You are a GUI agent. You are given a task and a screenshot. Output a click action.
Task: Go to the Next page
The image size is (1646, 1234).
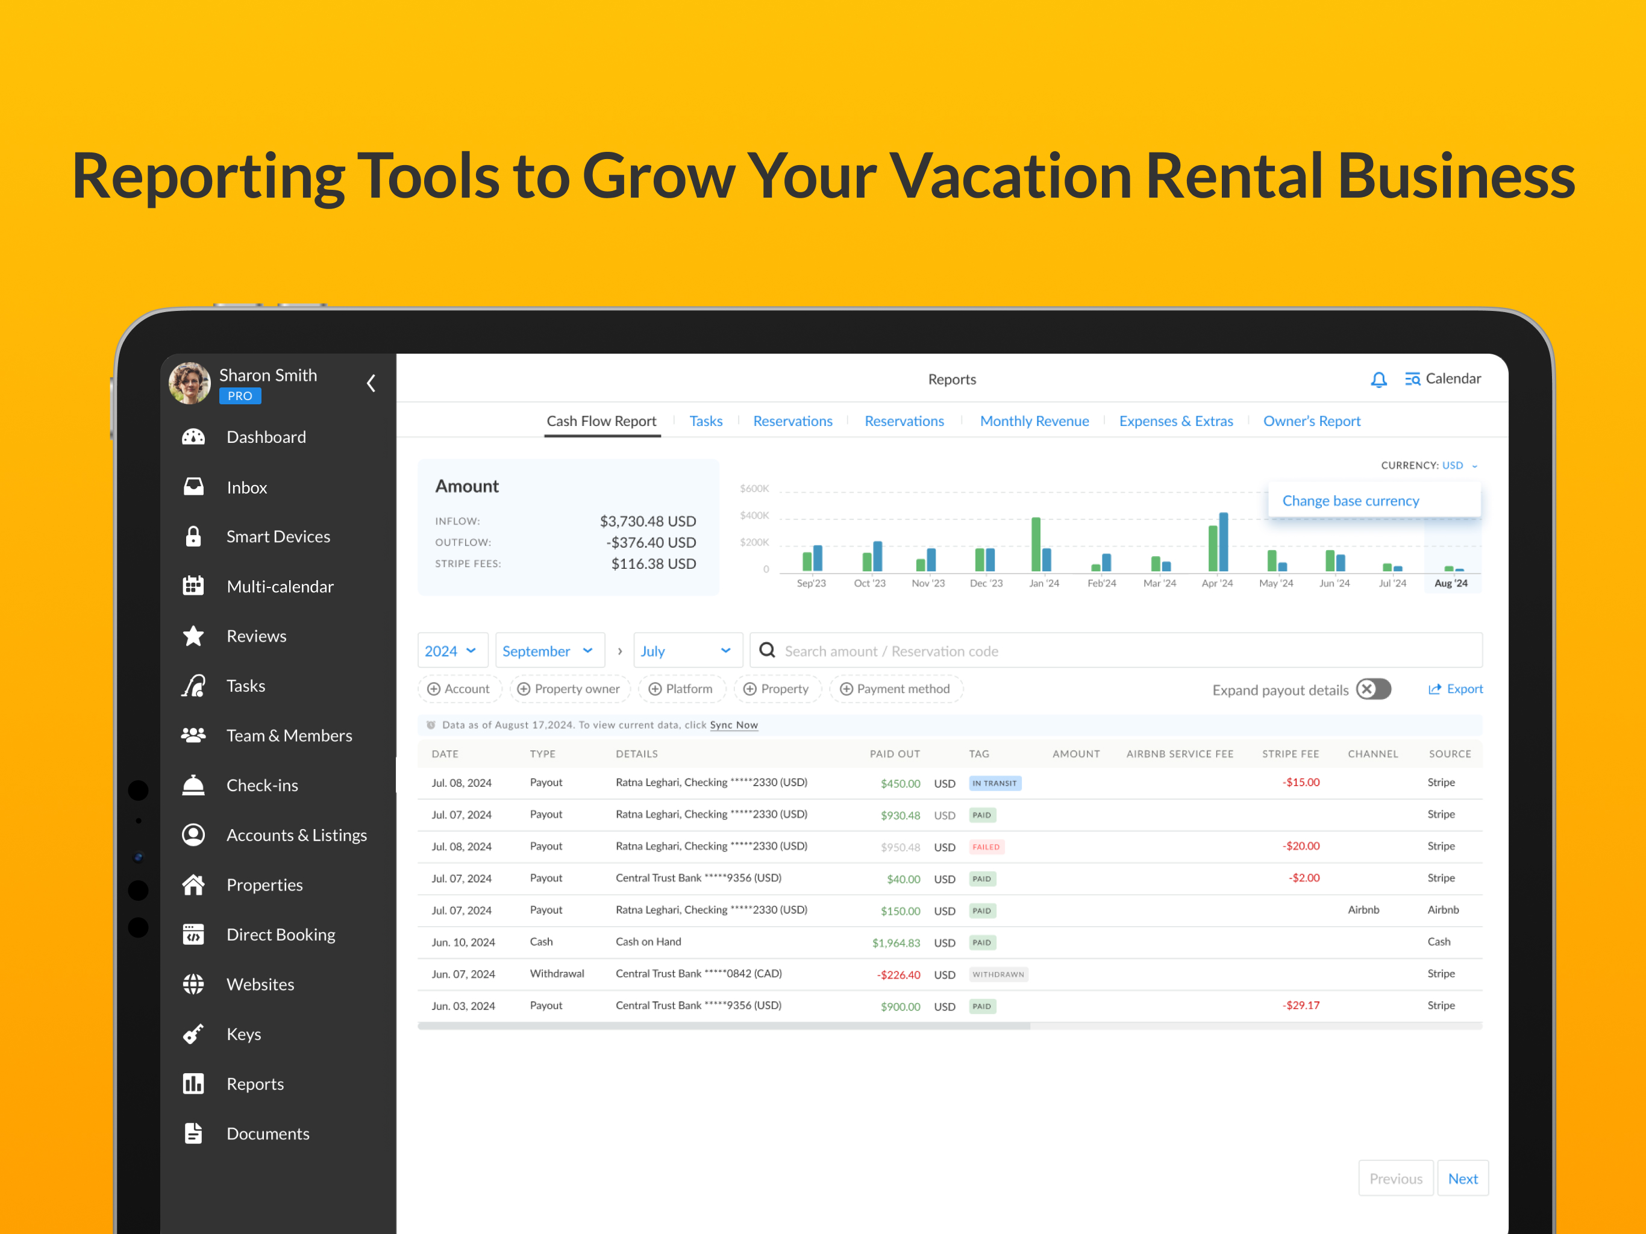(1462, 1178)
